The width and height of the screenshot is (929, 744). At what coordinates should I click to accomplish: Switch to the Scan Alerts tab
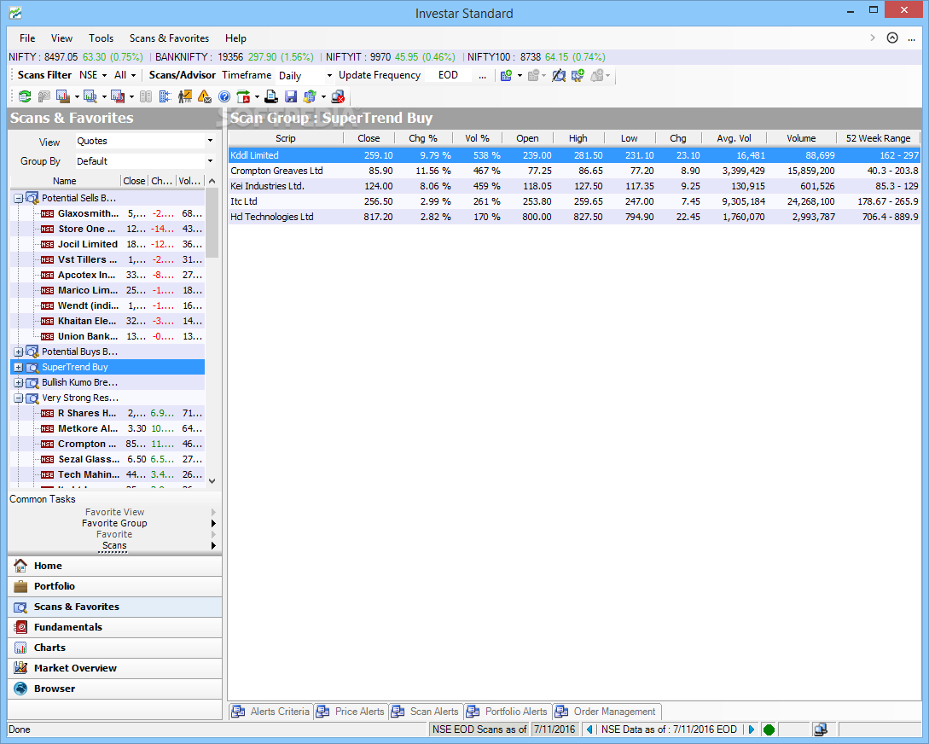tap(426, 712)
